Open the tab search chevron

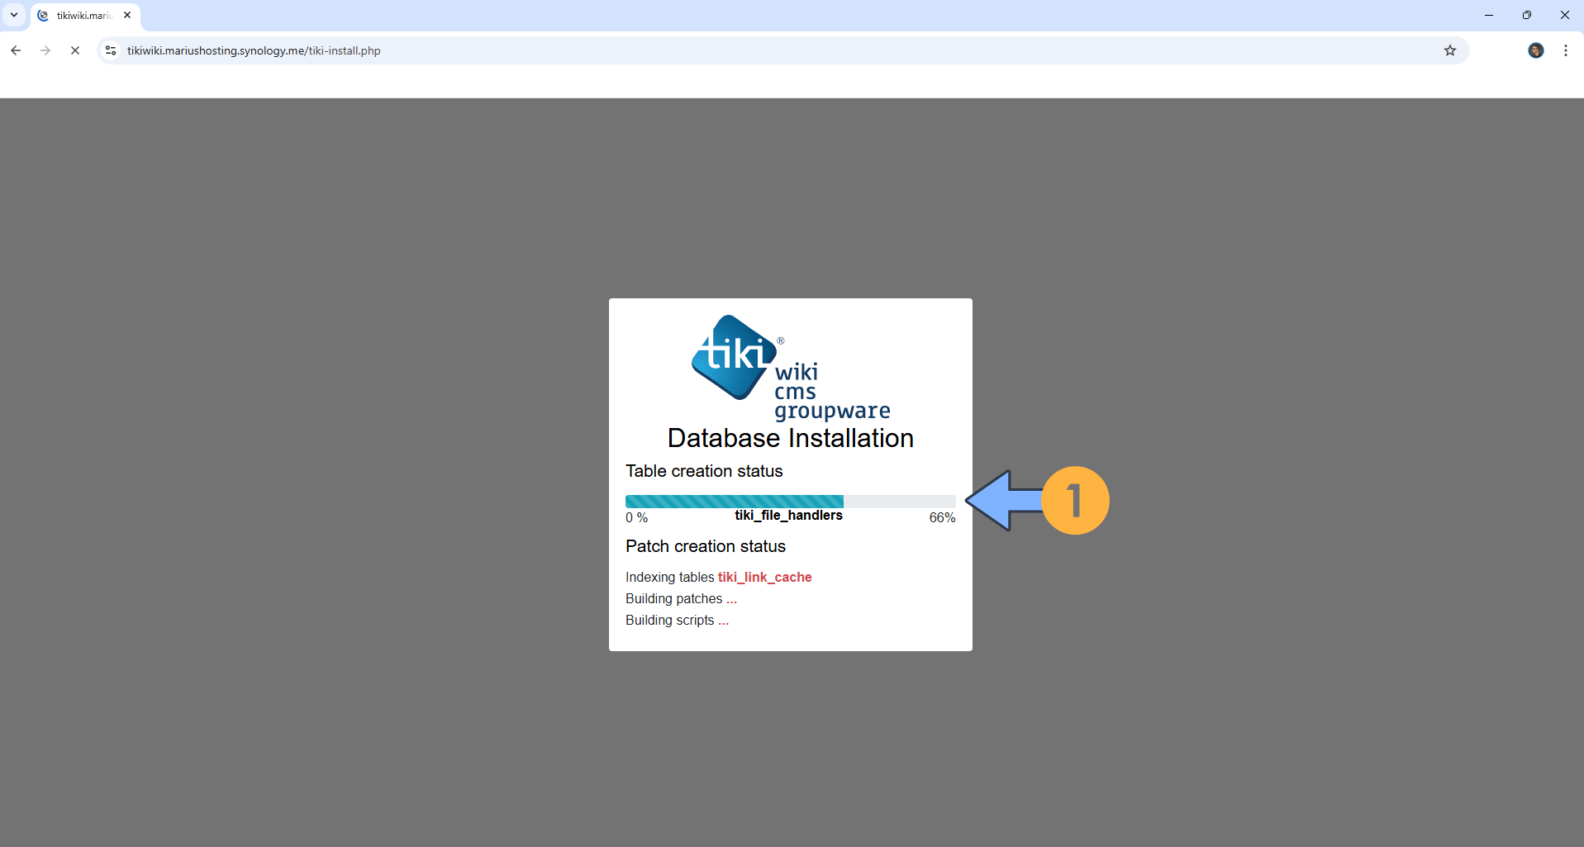(12, 15)
